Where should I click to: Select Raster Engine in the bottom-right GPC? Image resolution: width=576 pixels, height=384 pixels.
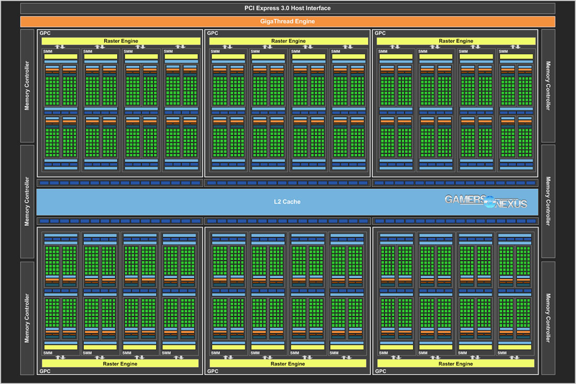[x=456, y=364]
